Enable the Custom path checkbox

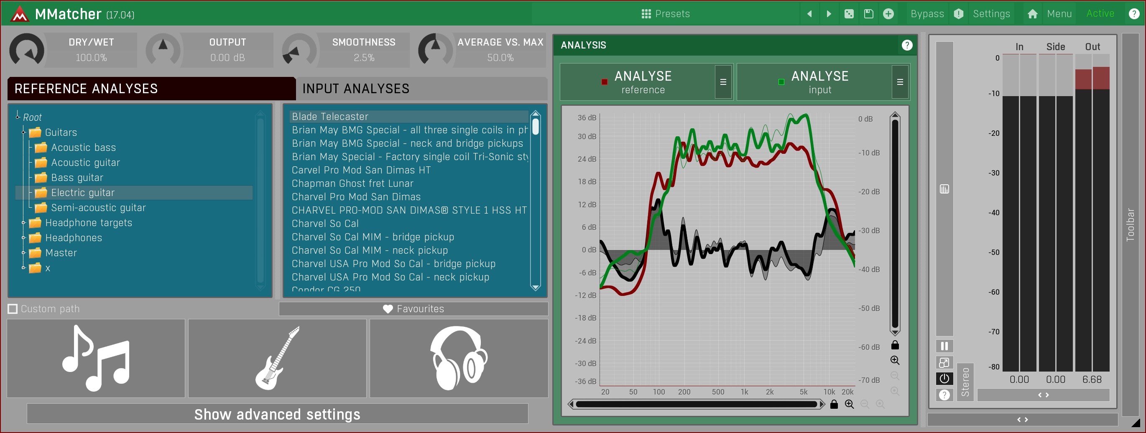coord(13,308)
